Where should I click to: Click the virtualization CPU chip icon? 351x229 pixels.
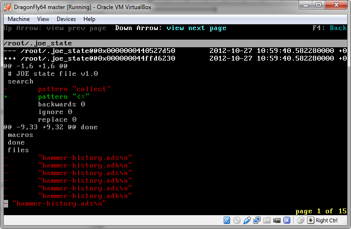[287, 220]
